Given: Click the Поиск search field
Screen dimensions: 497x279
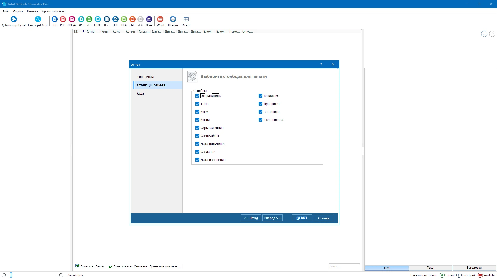Looking at the screenshot, I should 344,266.
